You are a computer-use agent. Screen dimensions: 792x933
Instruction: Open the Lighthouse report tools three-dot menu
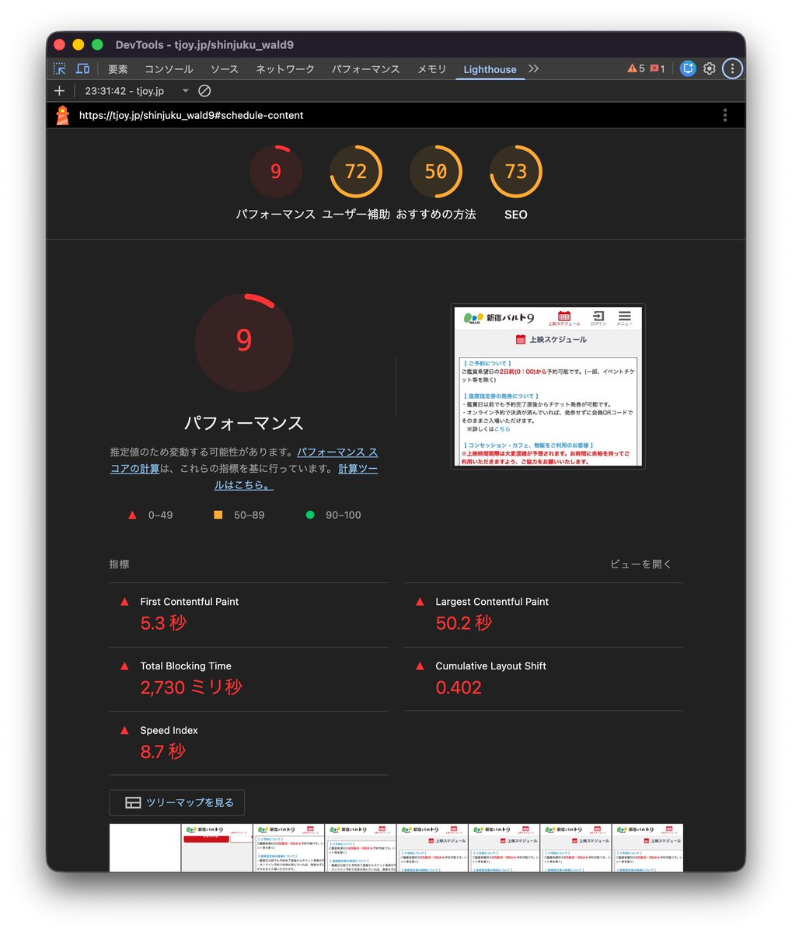[725, 115]
